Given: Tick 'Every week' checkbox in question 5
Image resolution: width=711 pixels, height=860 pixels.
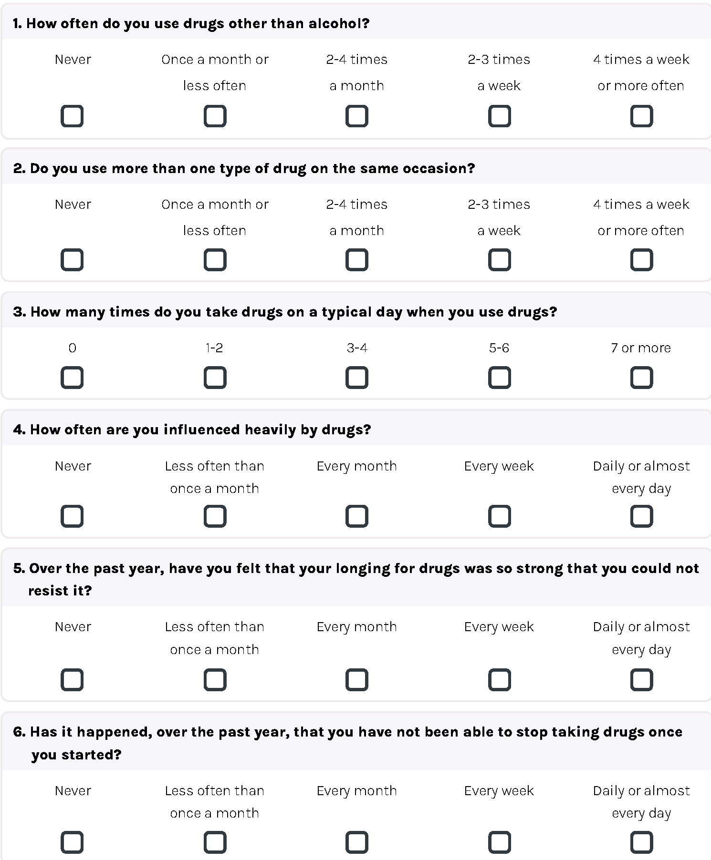Looking at the screenshot, I should coord(500,680).
